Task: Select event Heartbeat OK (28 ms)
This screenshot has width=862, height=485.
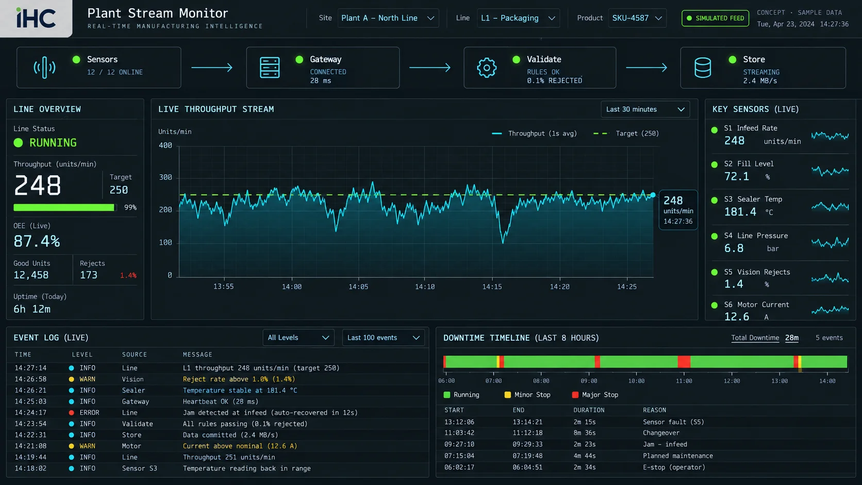Action: point(218,402)
